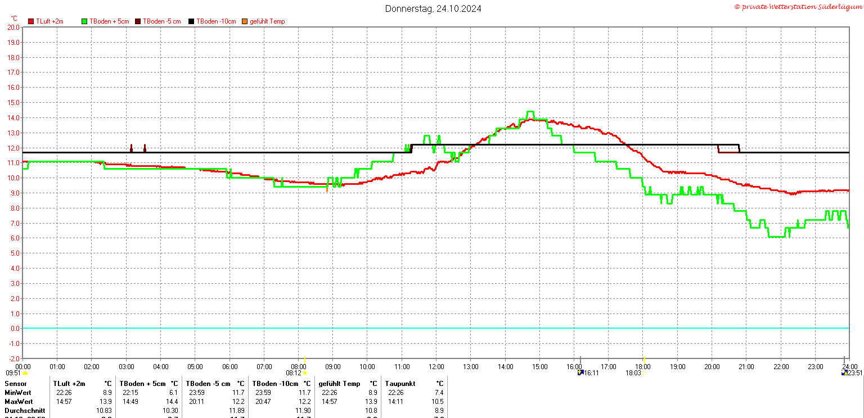Click the 12:00 tick on time axis
The height and width of the screenshot is (418, 864).
click(436, 366)
